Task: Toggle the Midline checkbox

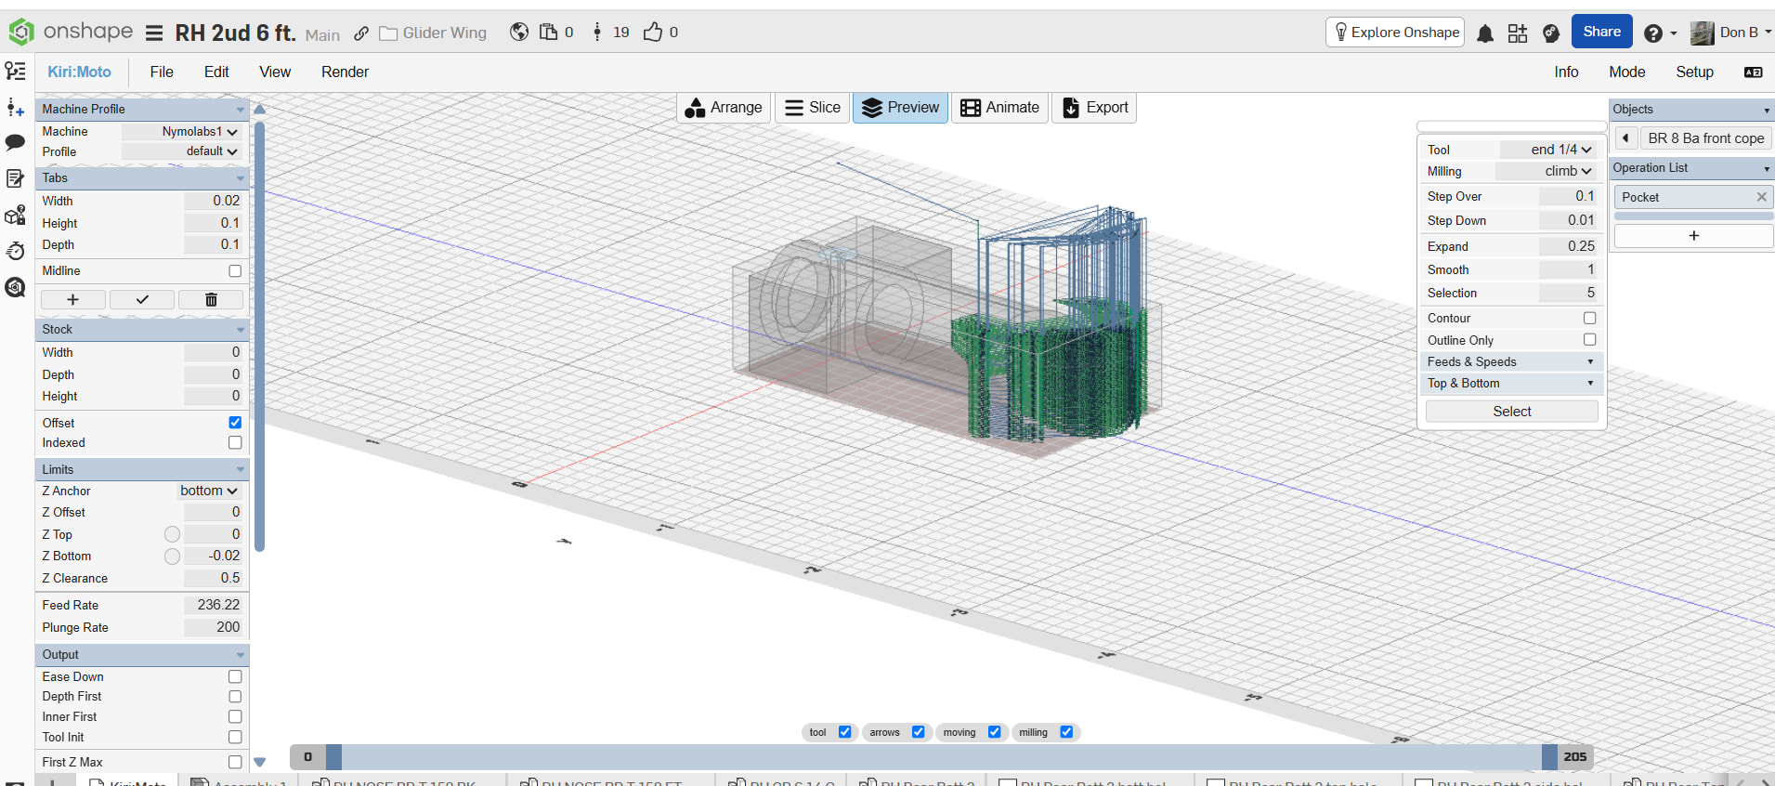Action: (x=235, y=271)
